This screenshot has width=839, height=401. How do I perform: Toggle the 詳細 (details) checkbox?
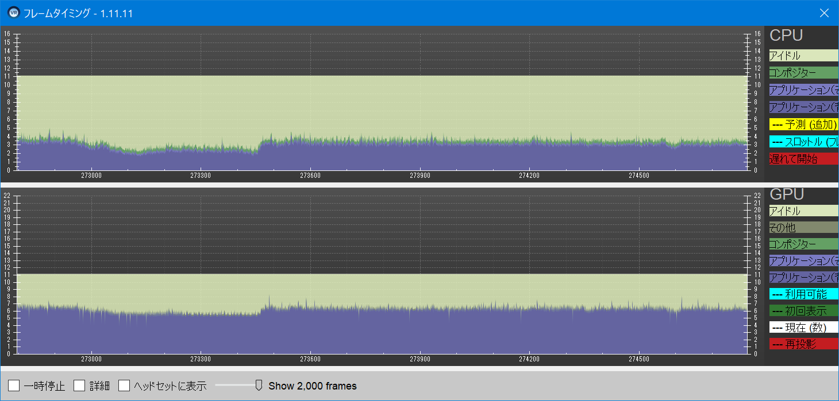tap(79, 386)
